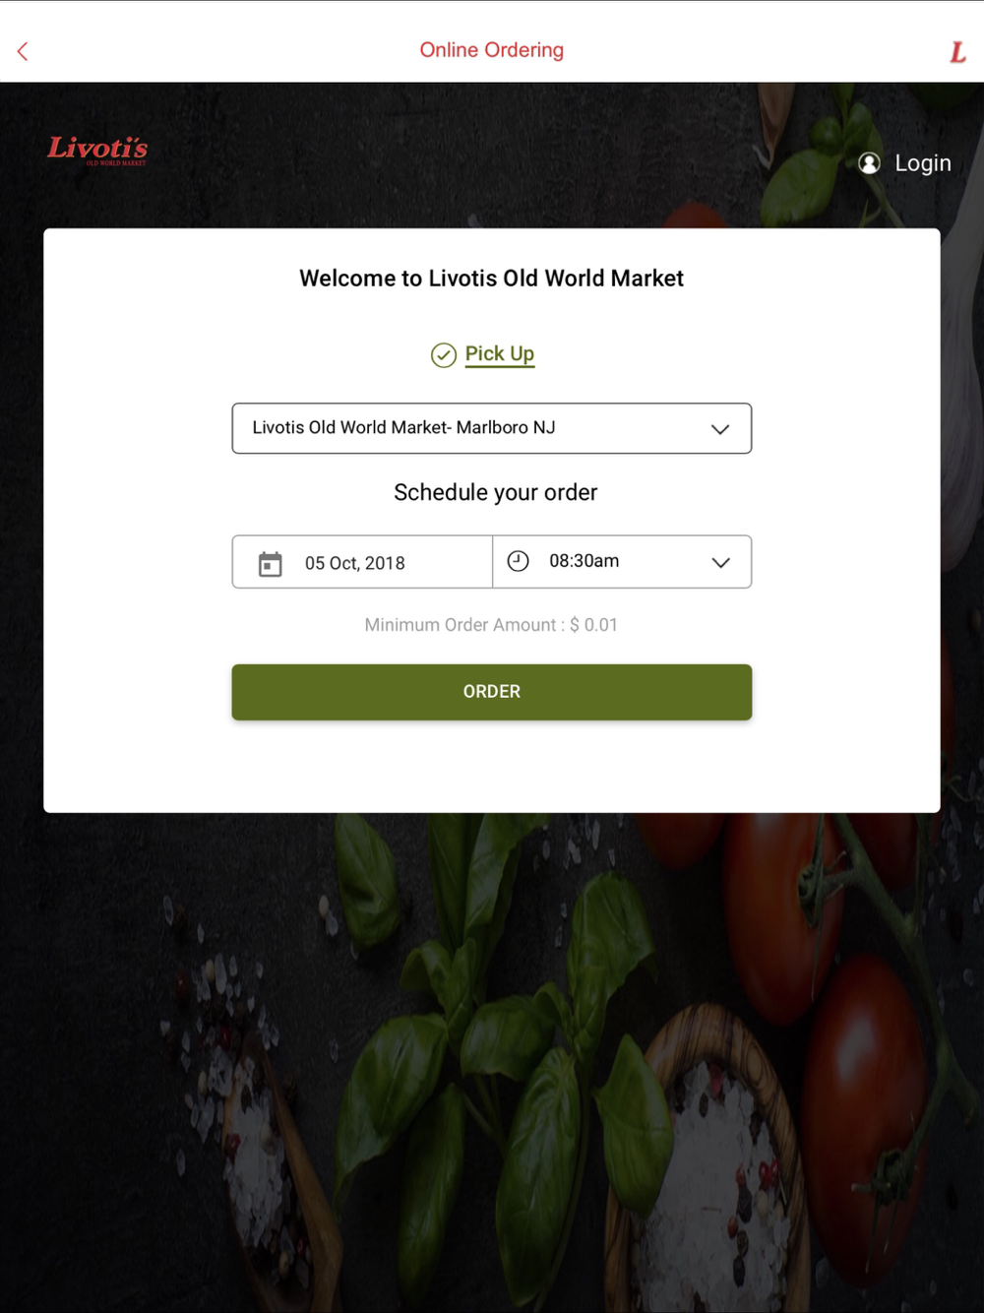This screenshot has width=984, height=1313.
Task: Expand the time selector chevron
Action: tap(720, 562)
